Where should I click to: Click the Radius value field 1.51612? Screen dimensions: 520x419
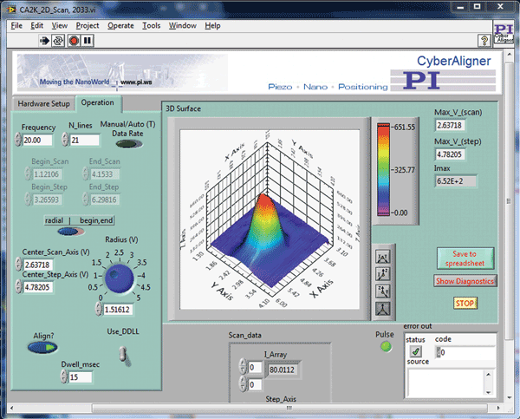point(118,310)
